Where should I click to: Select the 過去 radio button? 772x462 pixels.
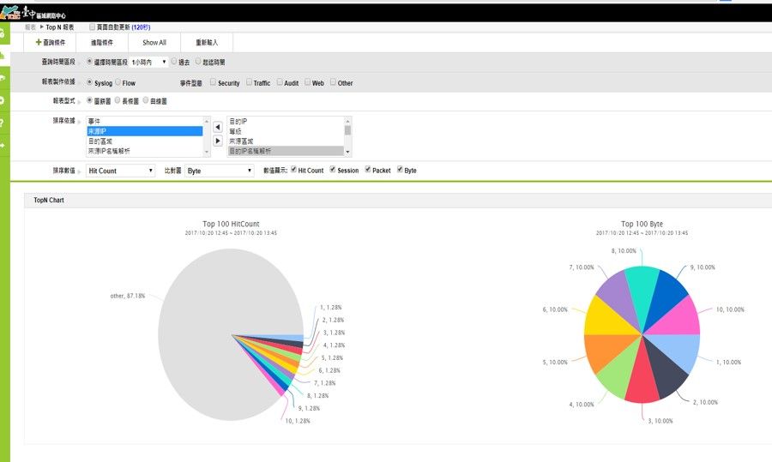click(x=174, y=62)
